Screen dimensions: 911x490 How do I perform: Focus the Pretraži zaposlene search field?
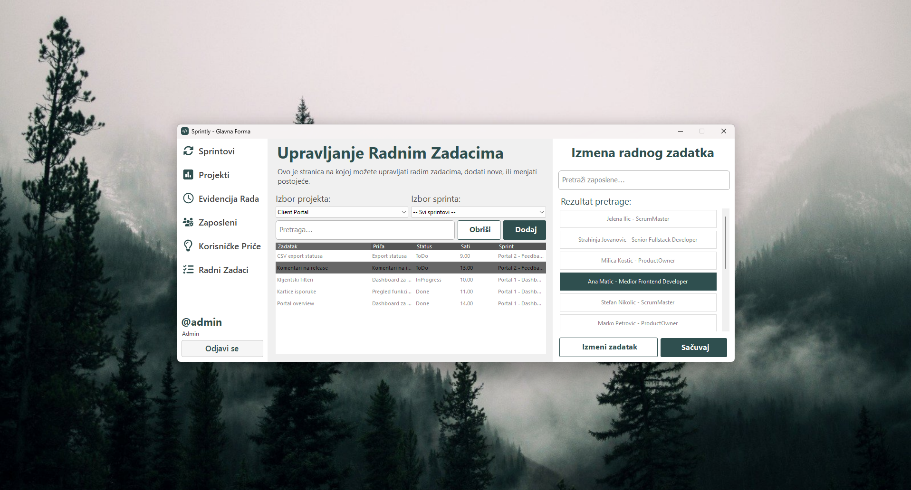pyautogui.click(x=644, y=180)
